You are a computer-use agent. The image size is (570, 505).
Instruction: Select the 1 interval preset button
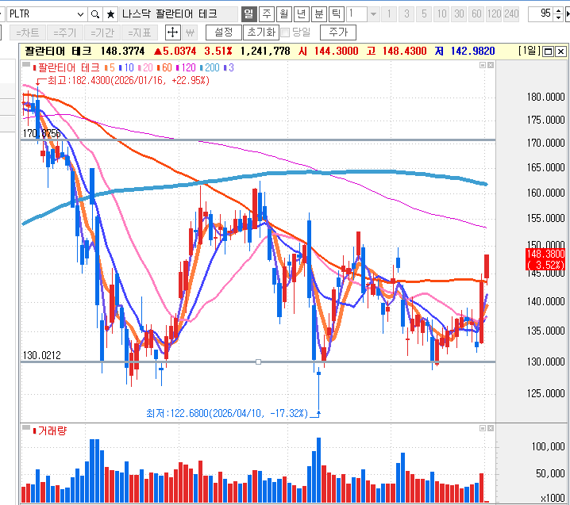[x=389, y=14]
